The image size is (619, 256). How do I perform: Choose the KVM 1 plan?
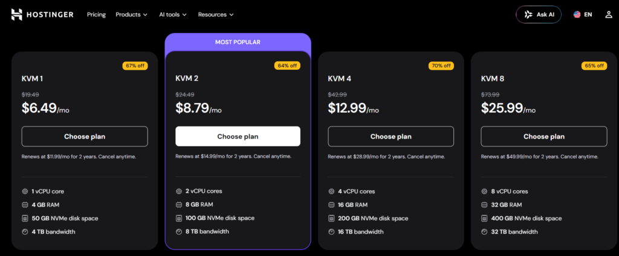point(85,137)
